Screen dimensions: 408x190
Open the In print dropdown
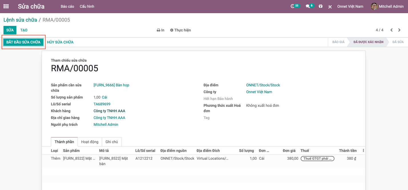pyautogui.click(x=160, y=30)
